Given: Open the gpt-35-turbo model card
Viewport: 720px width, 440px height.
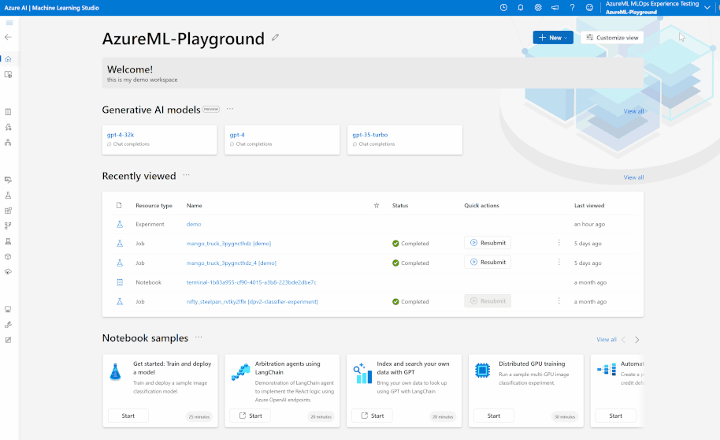Looking at the screenshot, I should point(405,140).
